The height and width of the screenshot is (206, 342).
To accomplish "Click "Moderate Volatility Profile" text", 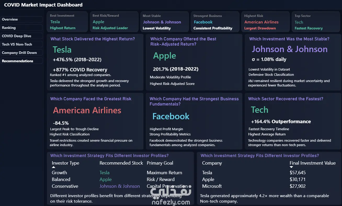I will [170, 77].
